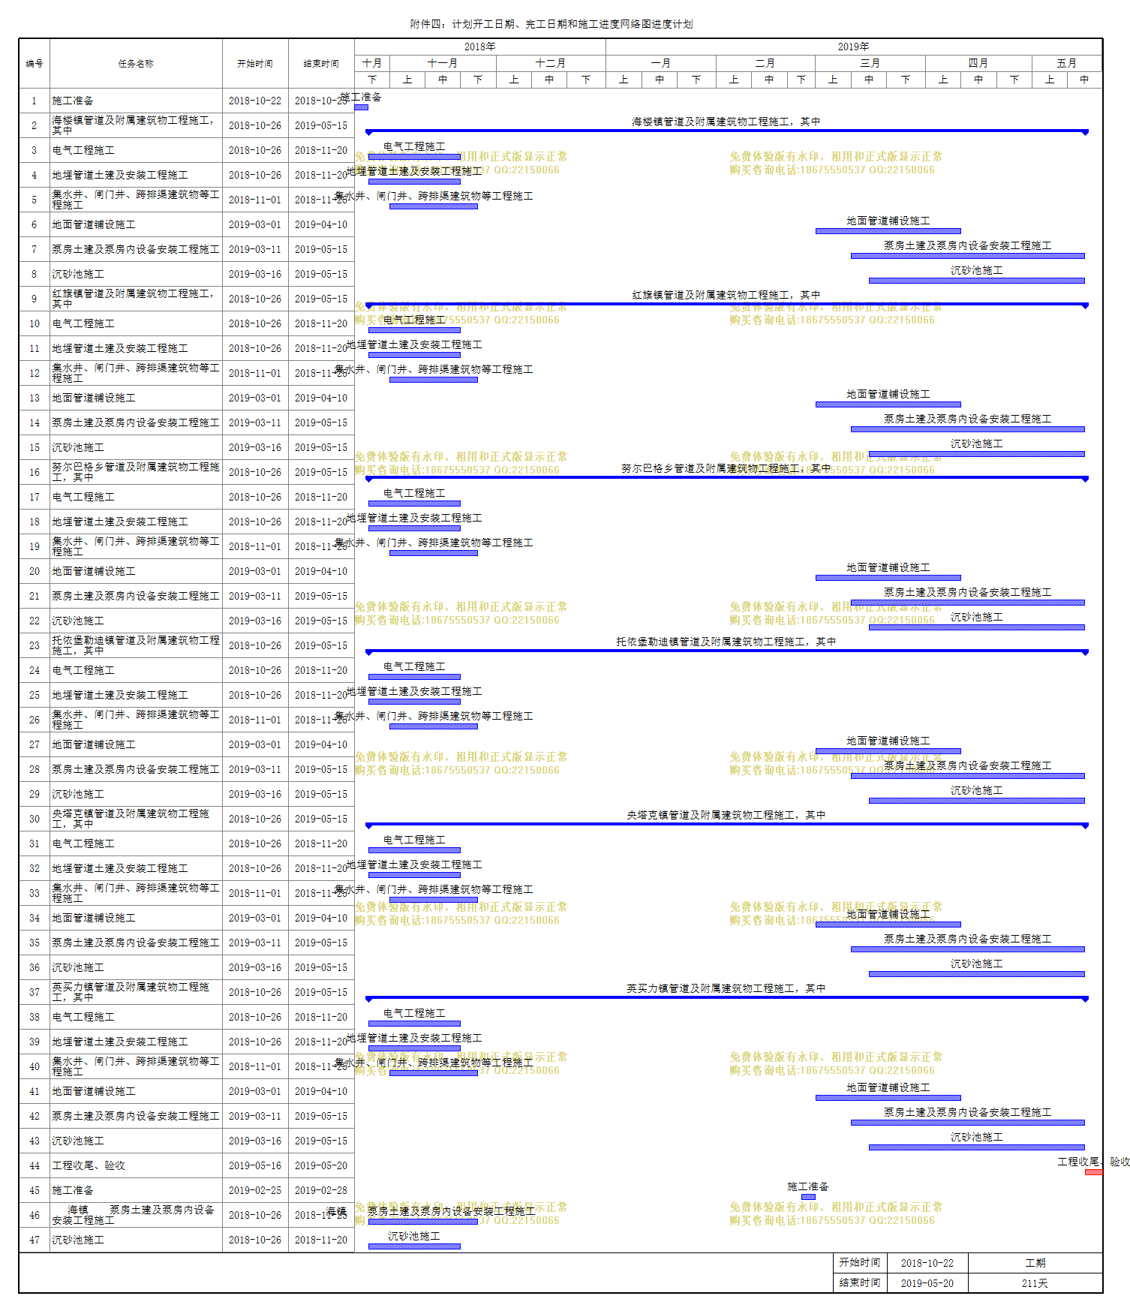
Task: Click the row 7 泵房土建 Gantt bar
Action: click(968, 256)
